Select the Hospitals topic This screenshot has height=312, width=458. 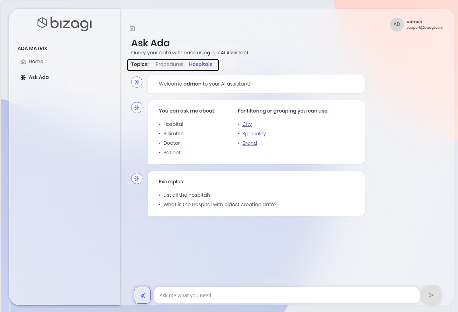pyautogui.click(x=201, y=64)
